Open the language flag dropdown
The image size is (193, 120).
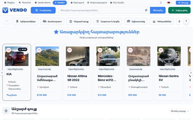pos(169,3)
